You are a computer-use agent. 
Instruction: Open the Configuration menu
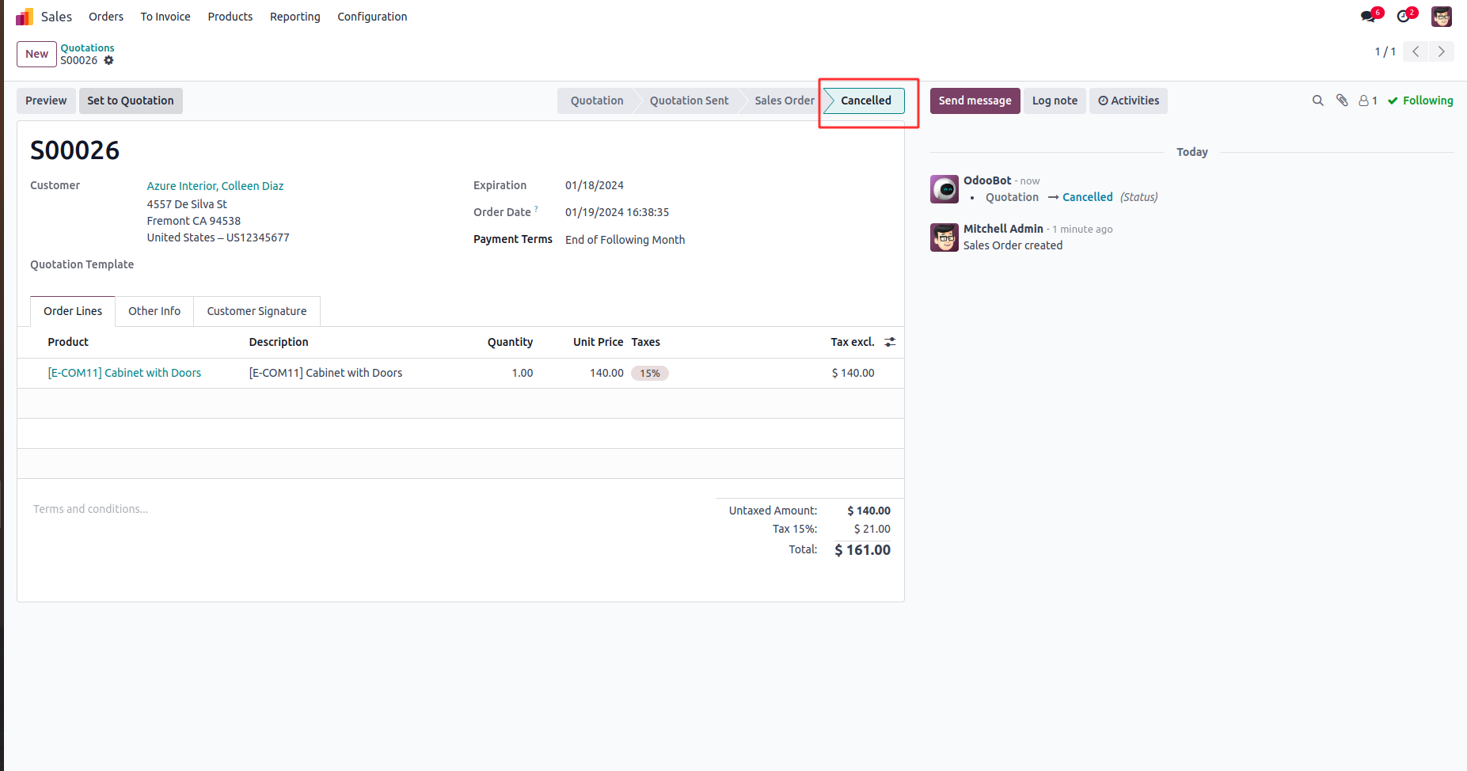point(372,17)
